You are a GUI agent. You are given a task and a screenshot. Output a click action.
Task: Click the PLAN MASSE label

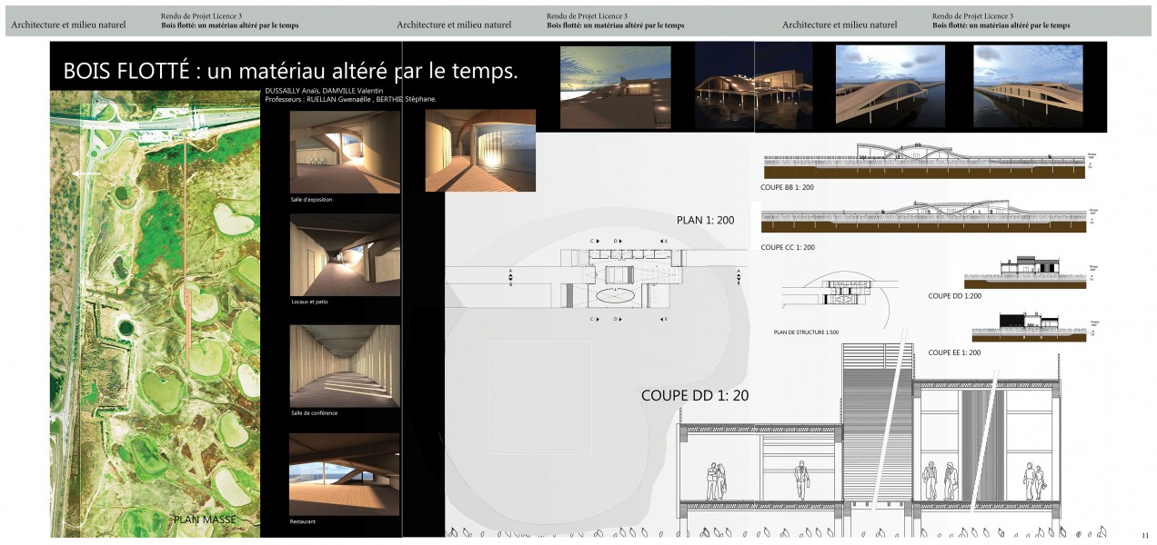205,520
